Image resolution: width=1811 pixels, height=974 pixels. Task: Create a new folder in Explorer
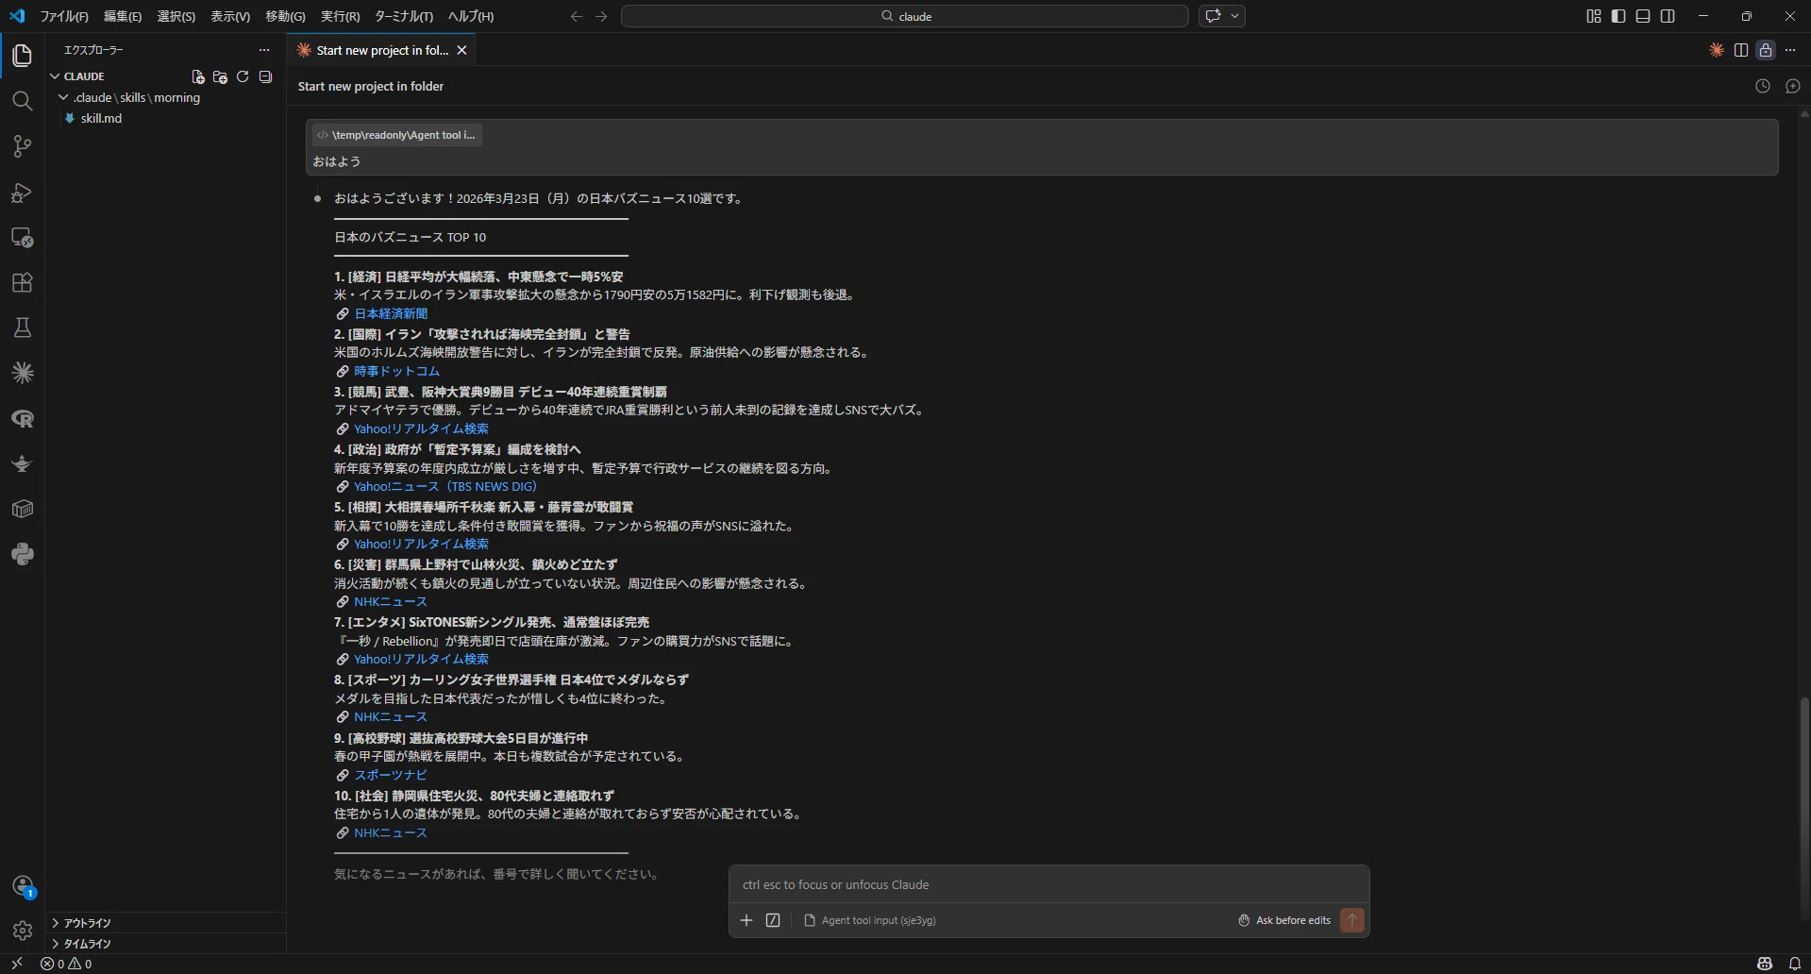click(x=220, y=76)
